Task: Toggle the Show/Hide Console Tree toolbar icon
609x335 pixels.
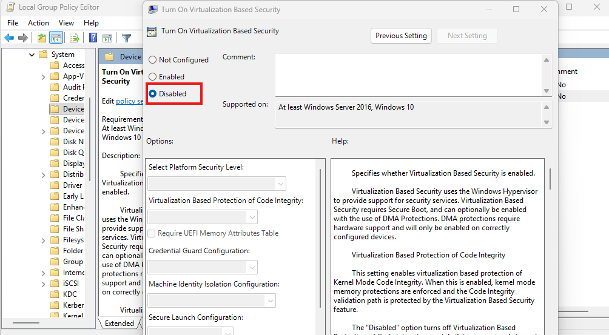Action: pyautogui.click(x=56, y=38)
